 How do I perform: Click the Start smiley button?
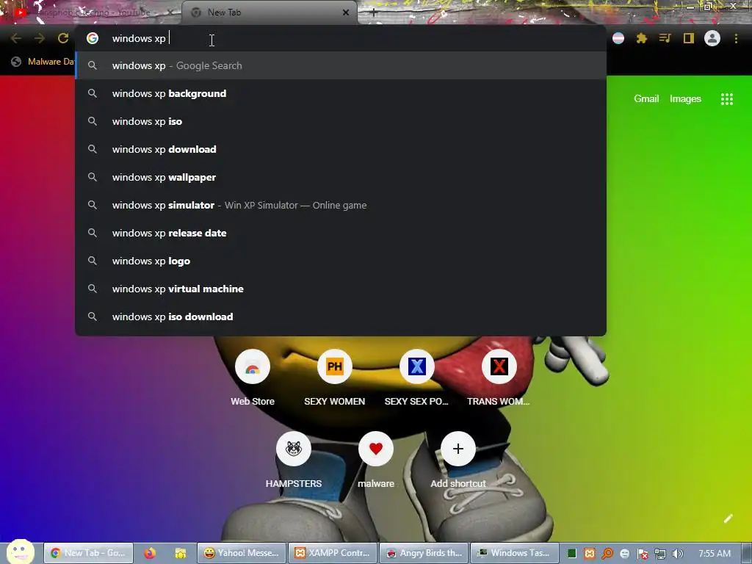[20, 552]
